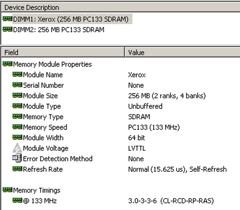Image resolution: width=240 pixels, height=210 pixels.
Task: Click the Memory Timings group icon
Action: point(7,190)
